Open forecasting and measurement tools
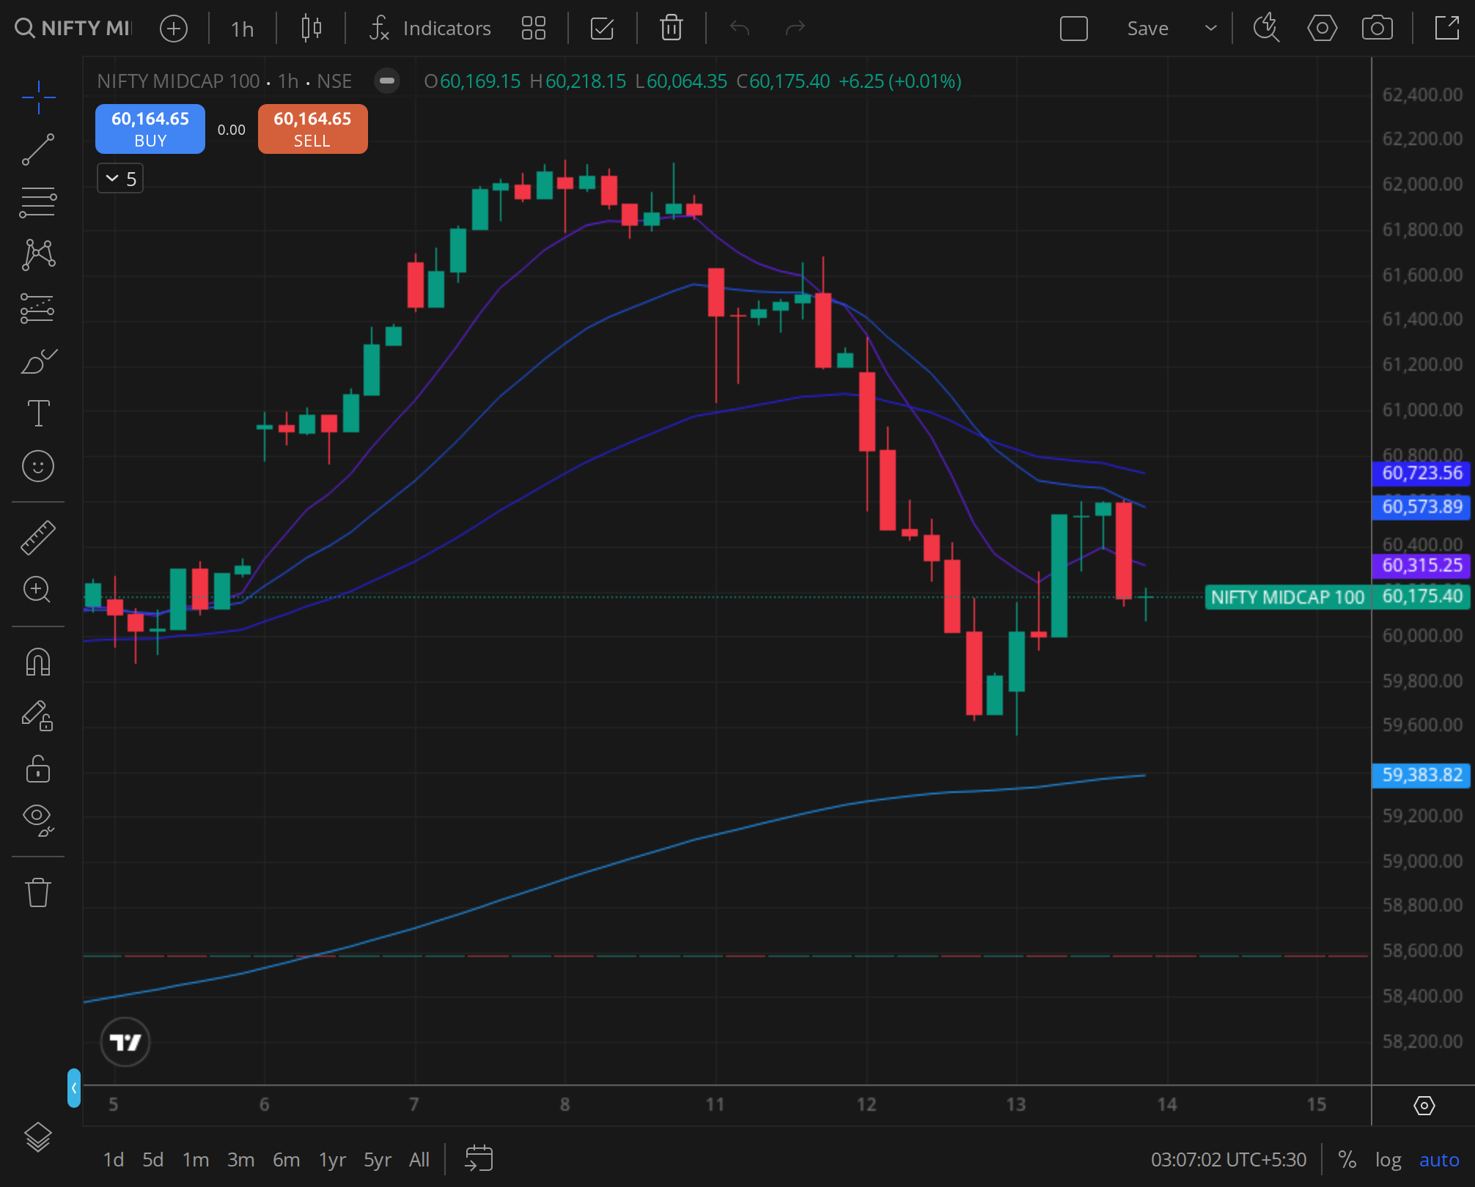 (38, 308)
